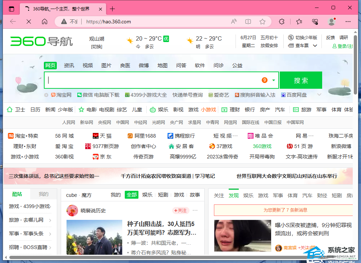
Task: Expand 短视频 more options dots
Action: 235,136
